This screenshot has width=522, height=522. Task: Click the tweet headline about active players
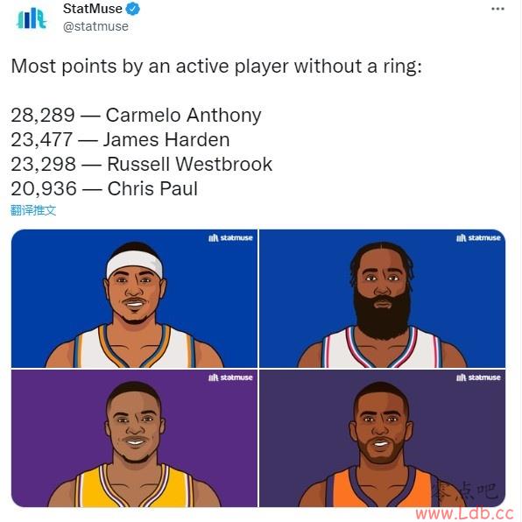(216, 67)
